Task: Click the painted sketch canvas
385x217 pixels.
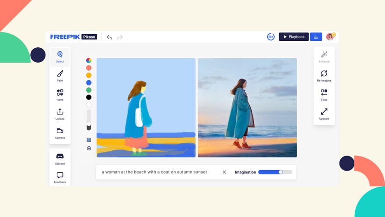Action: point(146,108)
